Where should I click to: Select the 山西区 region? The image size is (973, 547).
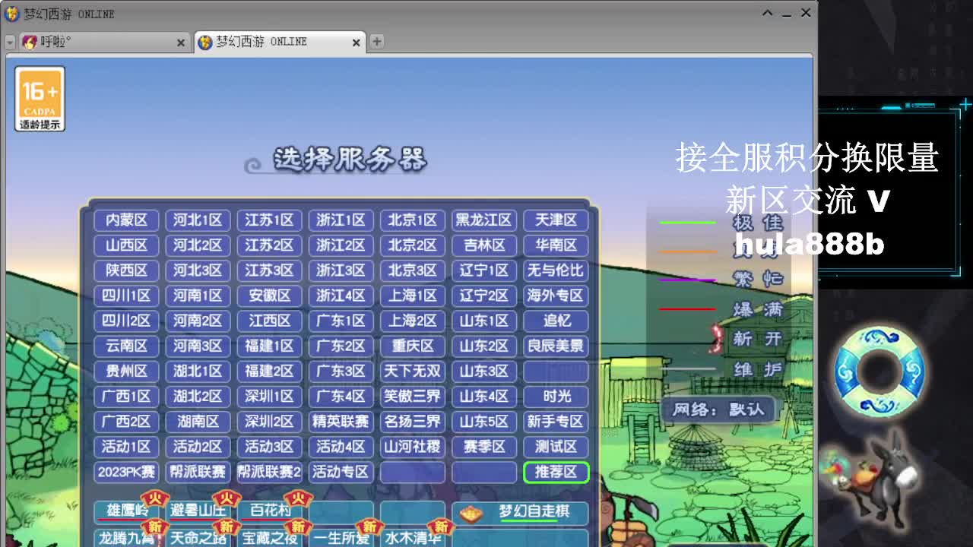coord(126,245)
